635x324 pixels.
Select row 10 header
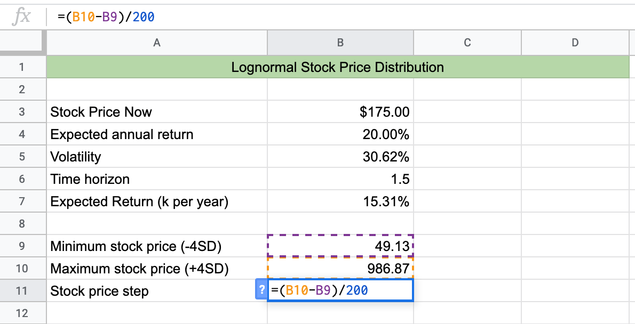[x=23, y=268]
